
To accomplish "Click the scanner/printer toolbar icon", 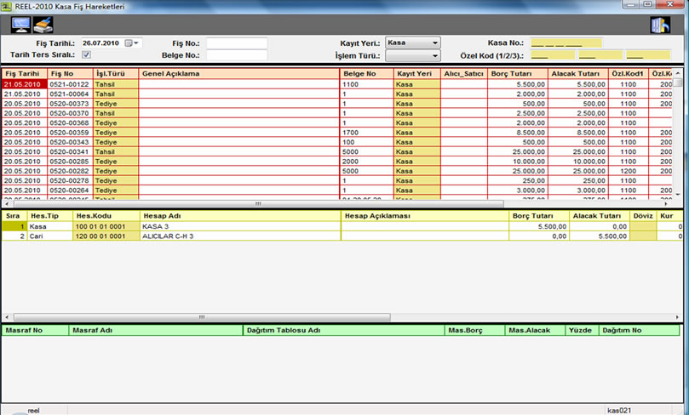I will click(43, 25).
